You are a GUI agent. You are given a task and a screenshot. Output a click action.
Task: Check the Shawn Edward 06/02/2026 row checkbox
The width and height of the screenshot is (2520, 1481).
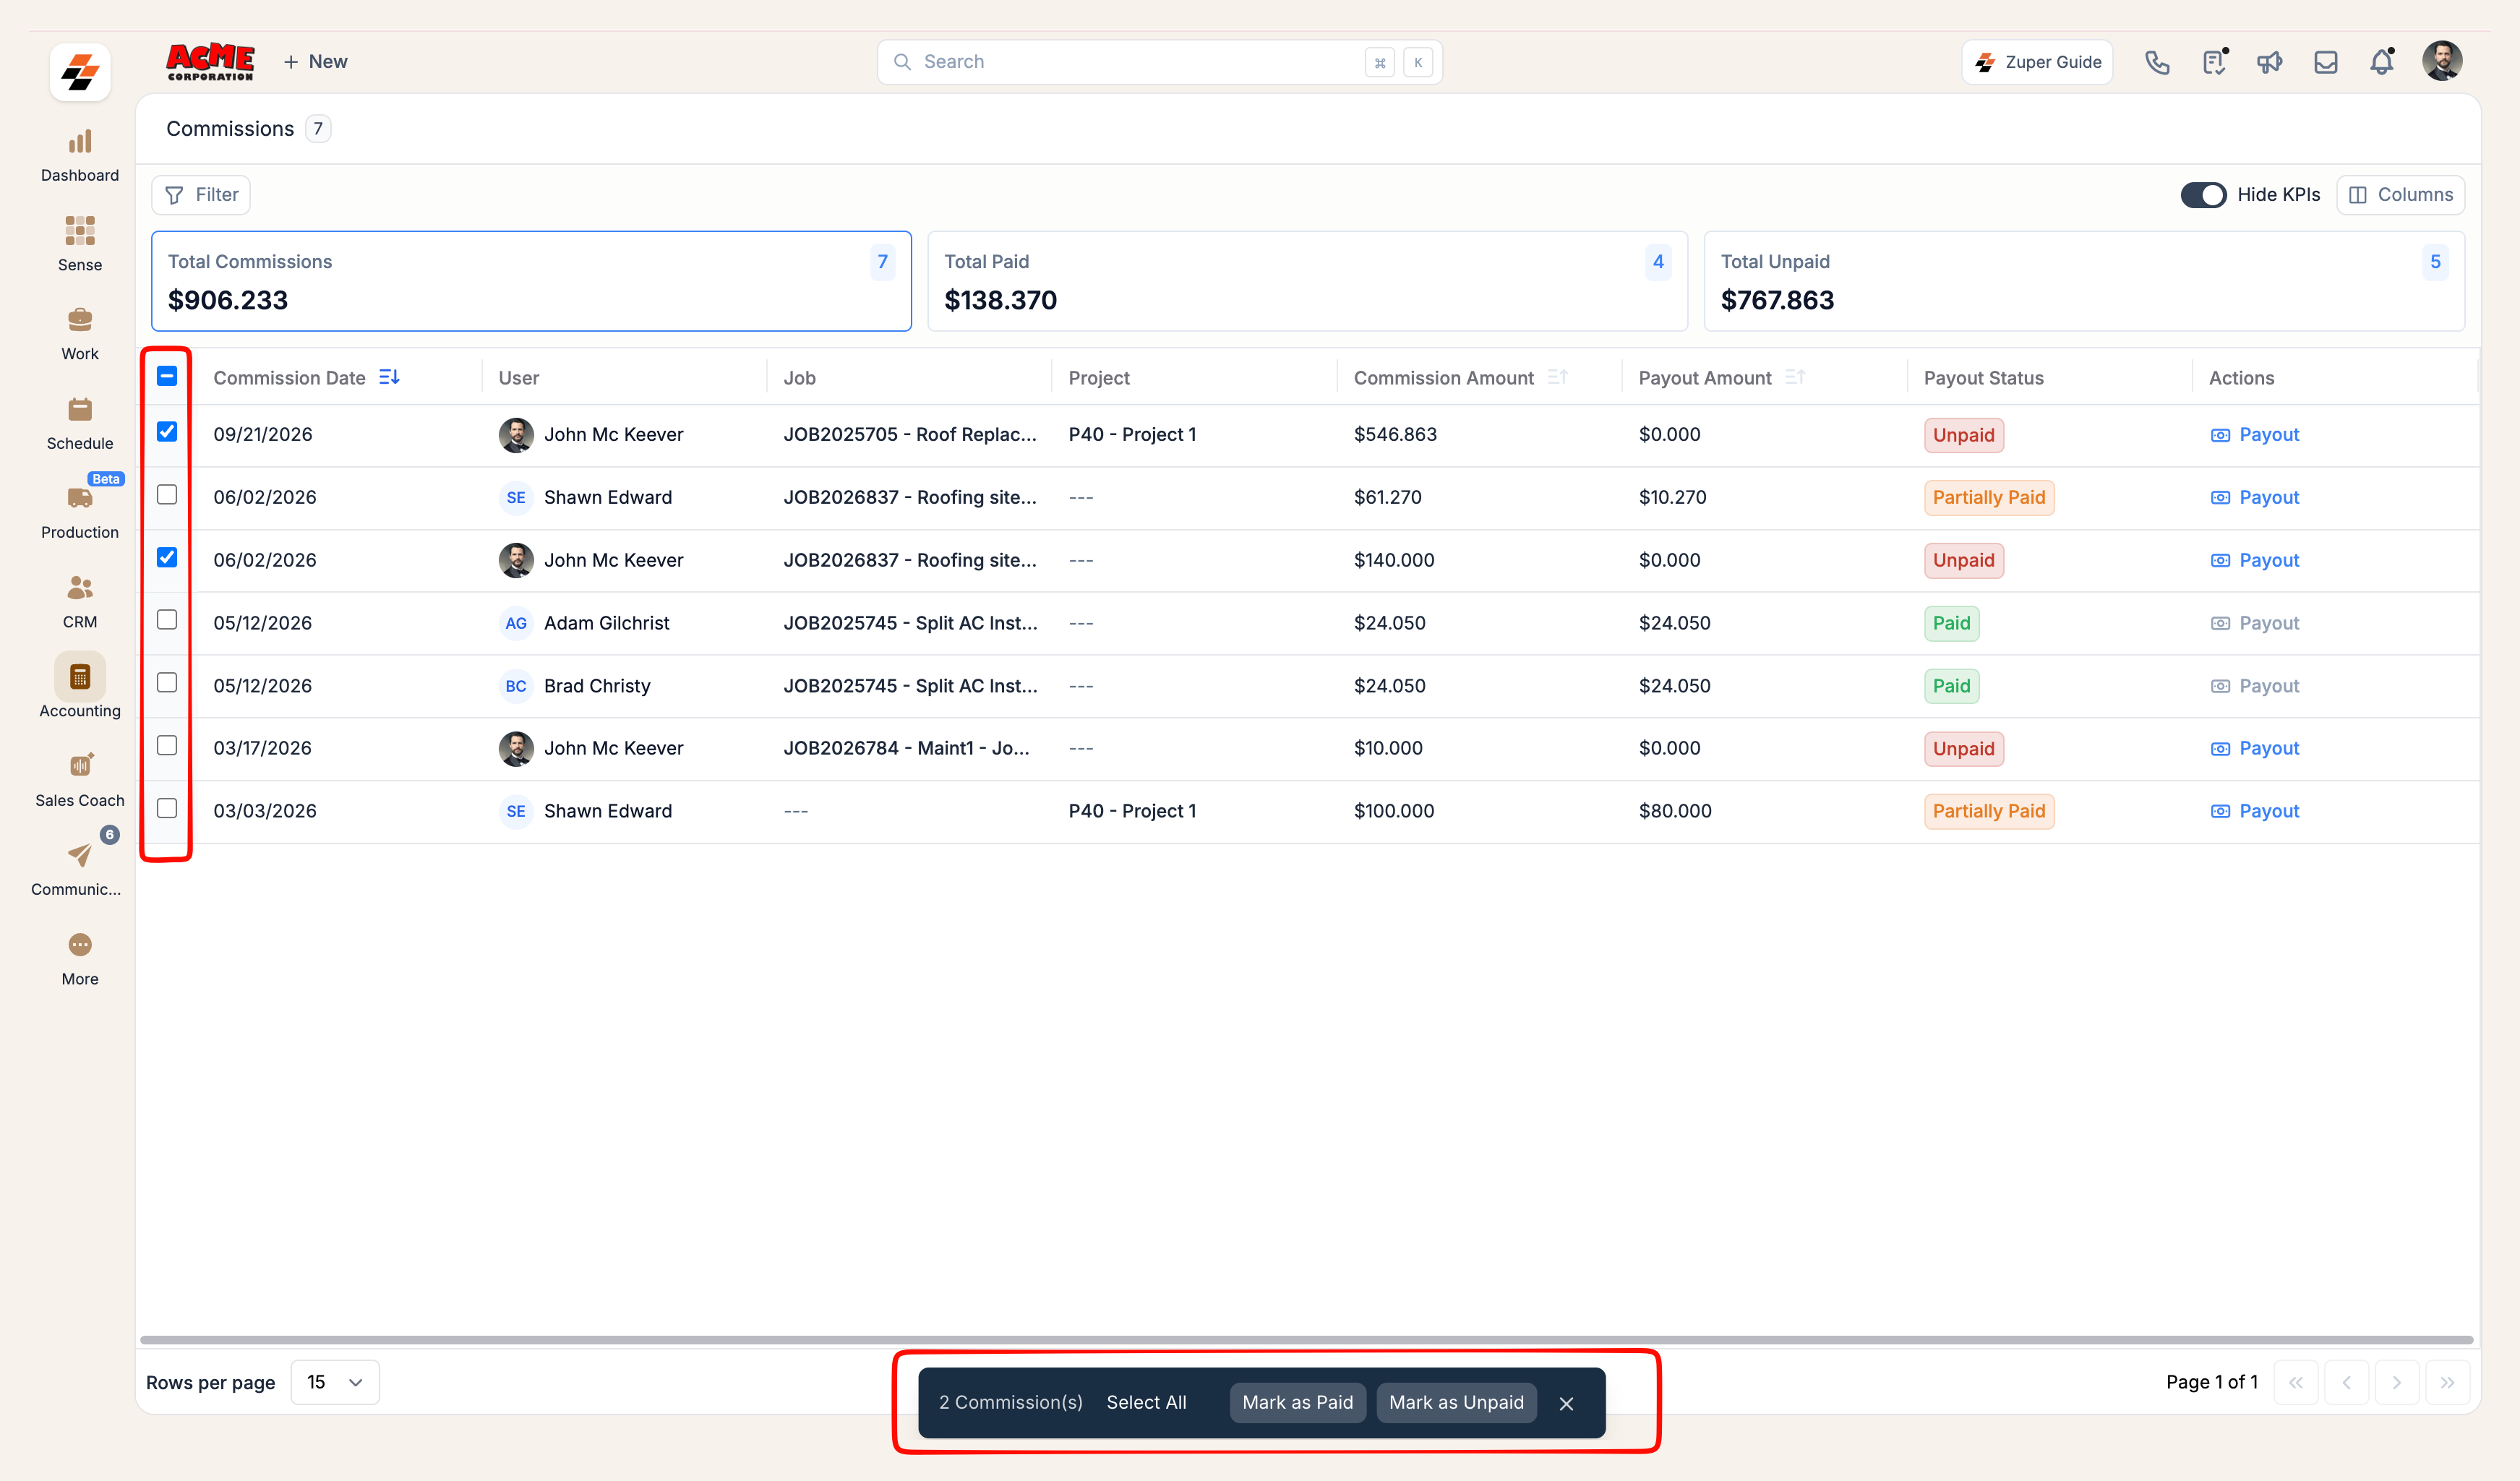pyautogui.click(x=167, y=495)
